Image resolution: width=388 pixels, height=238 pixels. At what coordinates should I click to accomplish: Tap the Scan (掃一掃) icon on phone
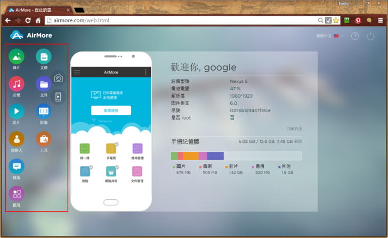(x=85, y=149)
